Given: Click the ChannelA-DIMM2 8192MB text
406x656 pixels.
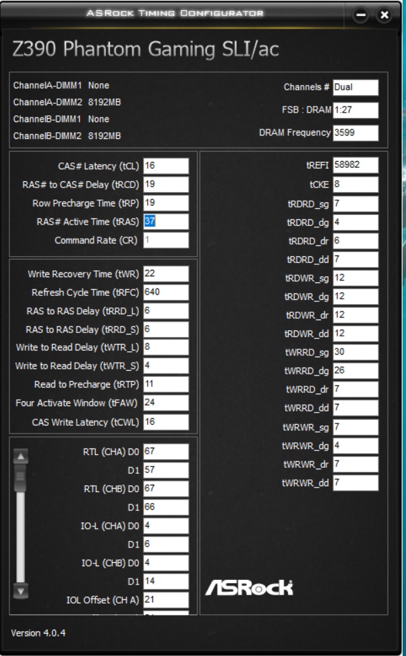Looking at the screenshot, I should coord(67,102).
